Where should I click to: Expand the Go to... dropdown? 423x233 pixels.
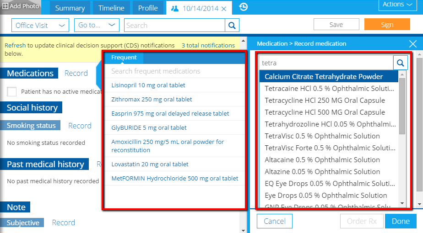[x=97, y=25]
